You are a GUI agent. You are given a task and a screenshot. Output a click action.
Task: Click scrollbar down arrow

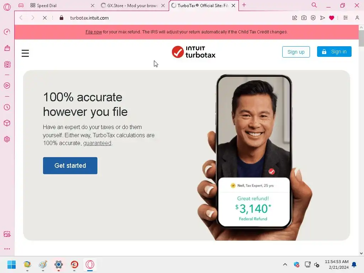[x=361, y=253]
